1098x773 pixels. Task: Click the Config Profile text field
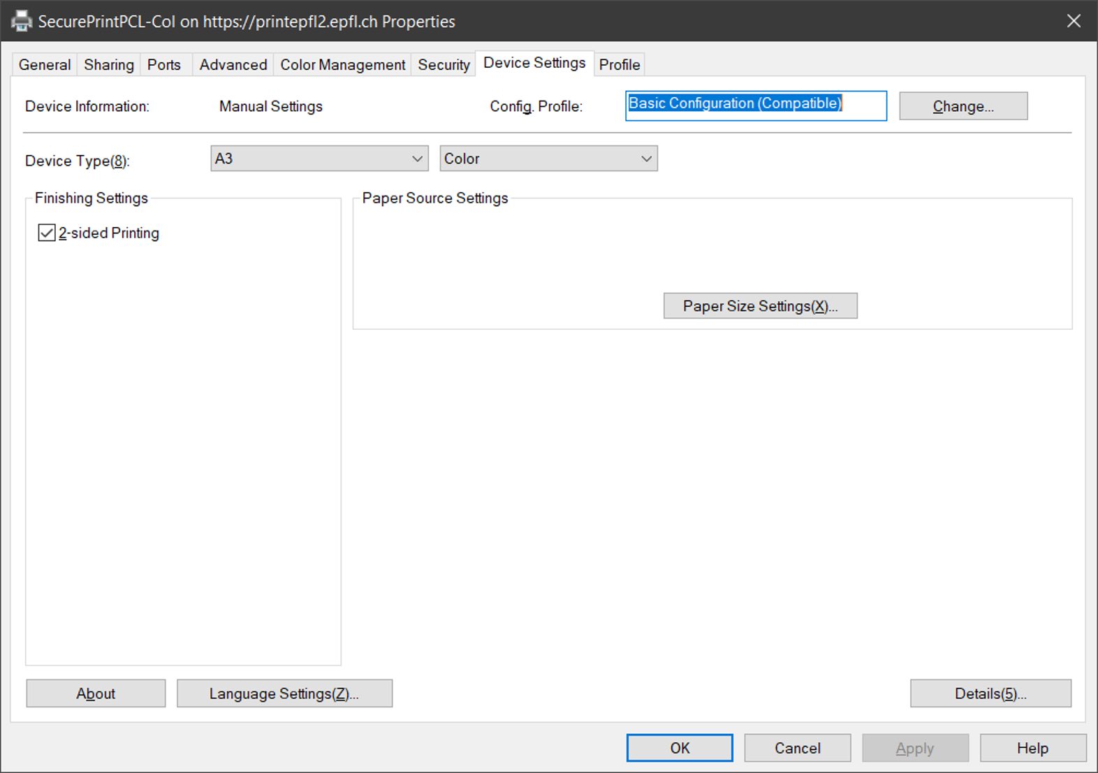(x=755, y=106)
